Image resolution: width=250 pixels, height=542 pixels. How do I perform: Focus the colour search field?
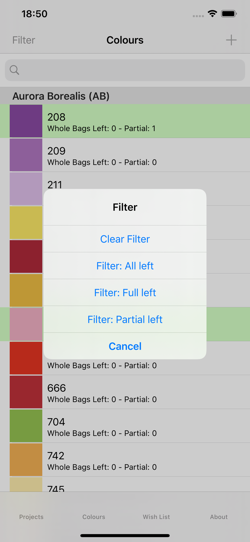coord(125,70)
